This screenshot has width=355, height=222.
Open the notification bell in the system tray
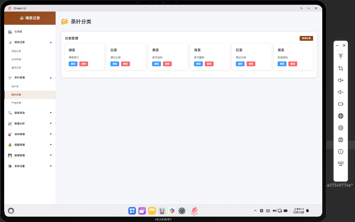pos(307,211)
